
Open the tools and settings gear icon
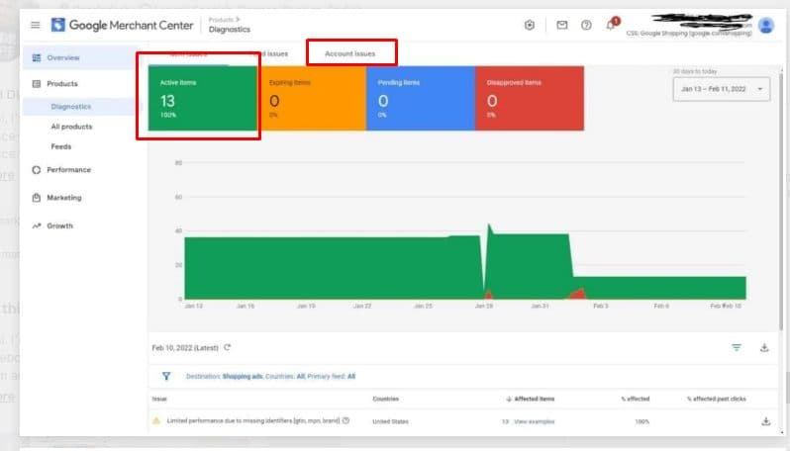click(530, 25)
